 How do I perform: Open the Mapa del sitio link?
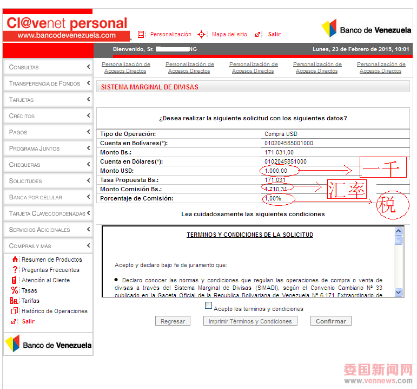point(229,34)
